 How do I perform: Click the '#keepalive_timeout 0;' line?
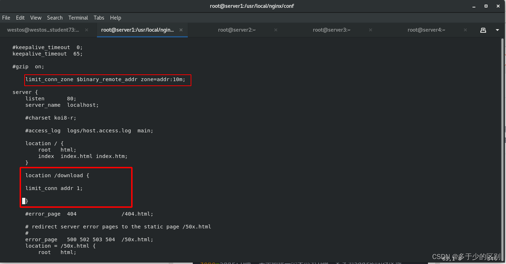tap(47, 47)
